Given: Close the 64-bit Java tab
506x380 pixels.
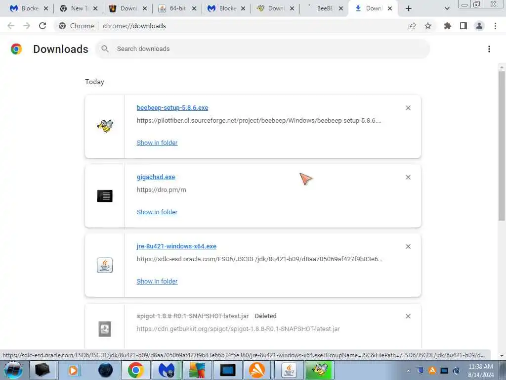Looking at the screenshot, I should 194,8.
